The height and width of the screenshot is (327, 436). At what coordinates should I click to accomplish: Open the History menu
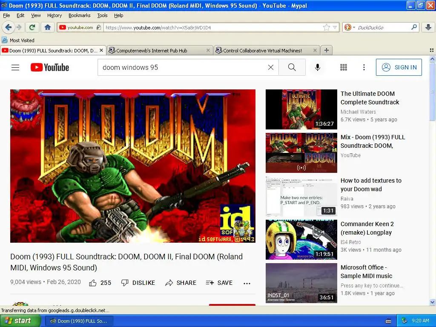click(x=54, y=15)
